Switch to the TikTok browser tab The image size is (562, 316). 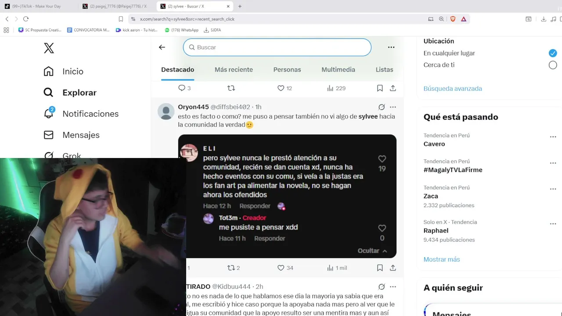pyautogui.click(x=40, y=6)
